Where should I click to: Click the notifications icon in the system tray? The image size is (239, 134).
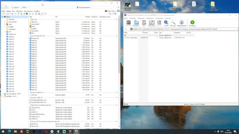[x=235, y=131]
